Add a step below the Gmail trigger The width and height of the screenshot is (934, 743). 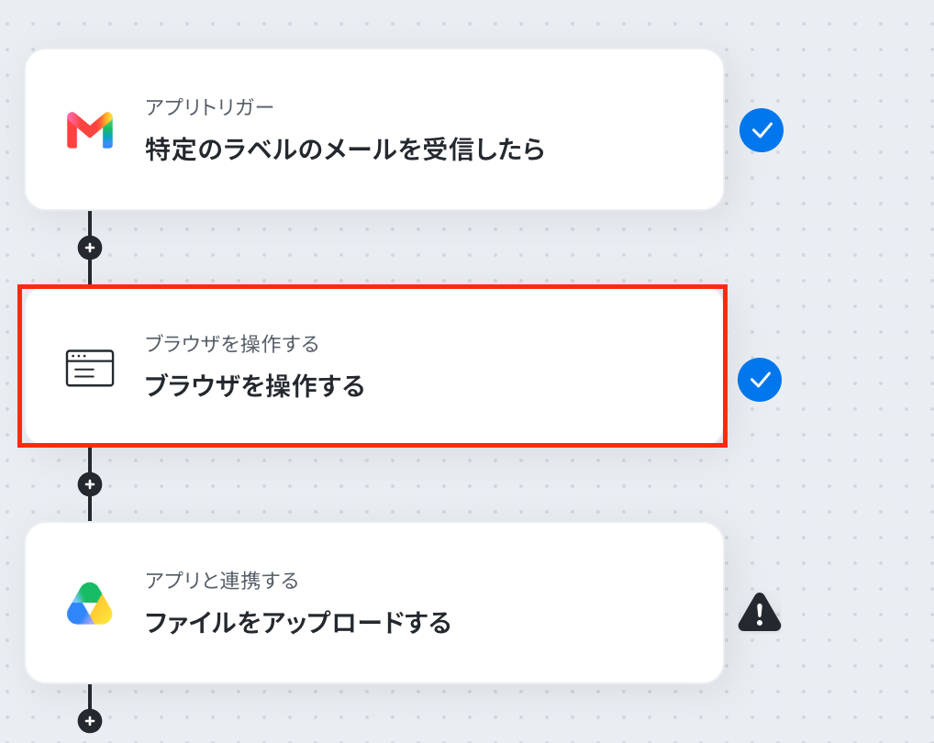click(90, 248)
